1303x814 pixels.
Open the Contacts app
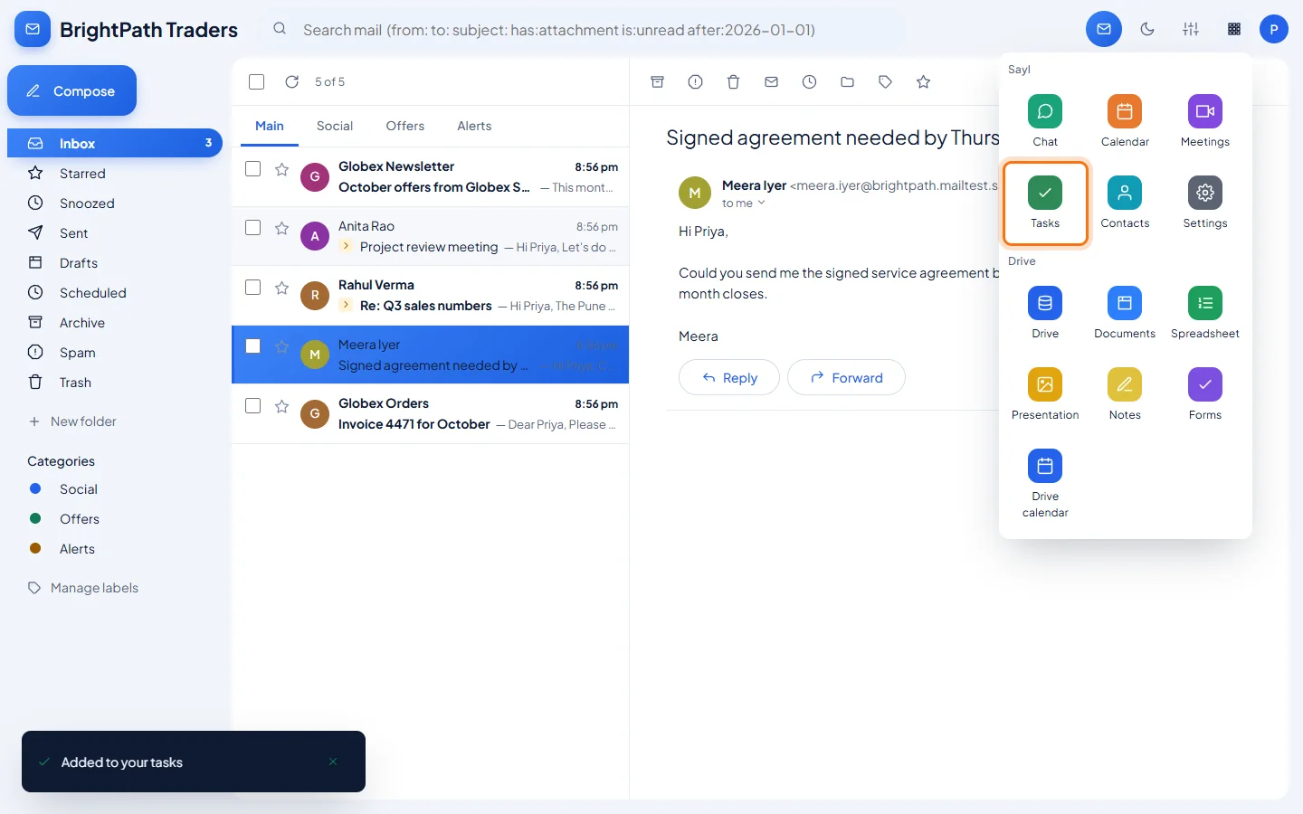[1125, 203]
